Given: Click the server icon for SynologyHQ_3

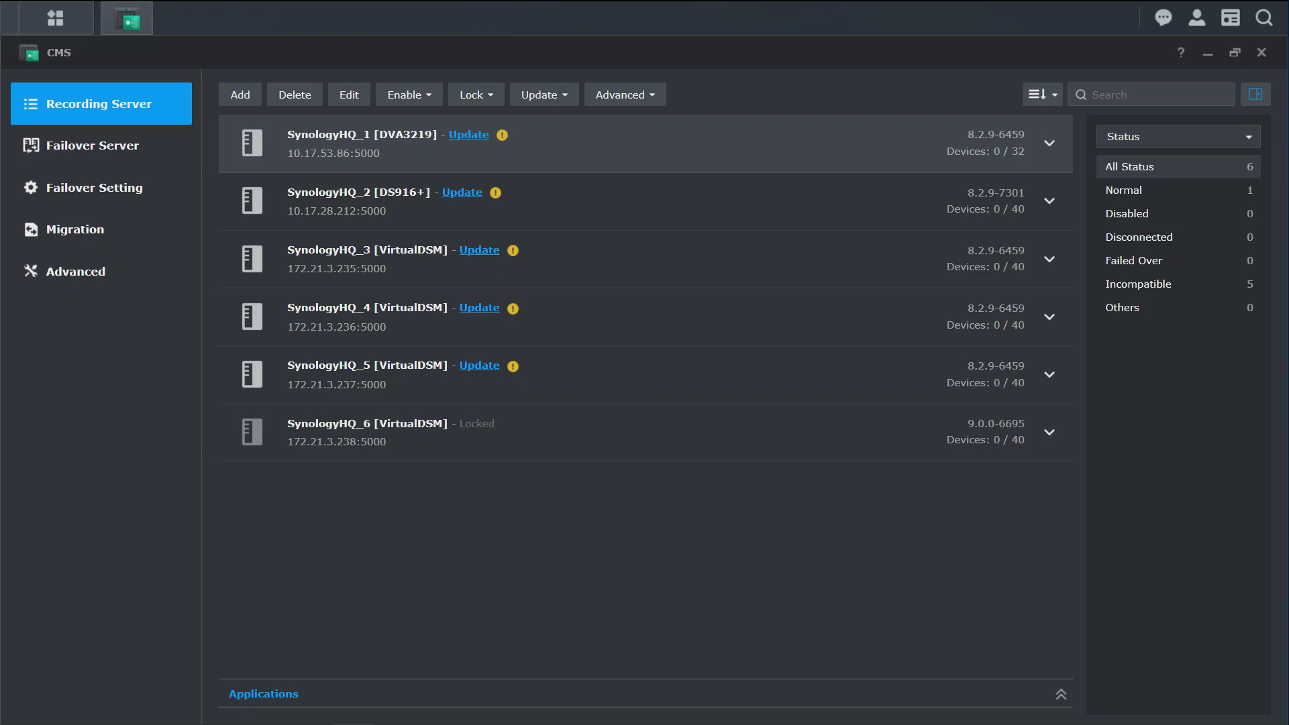Looking at the screenshot, I should (252, 259).
